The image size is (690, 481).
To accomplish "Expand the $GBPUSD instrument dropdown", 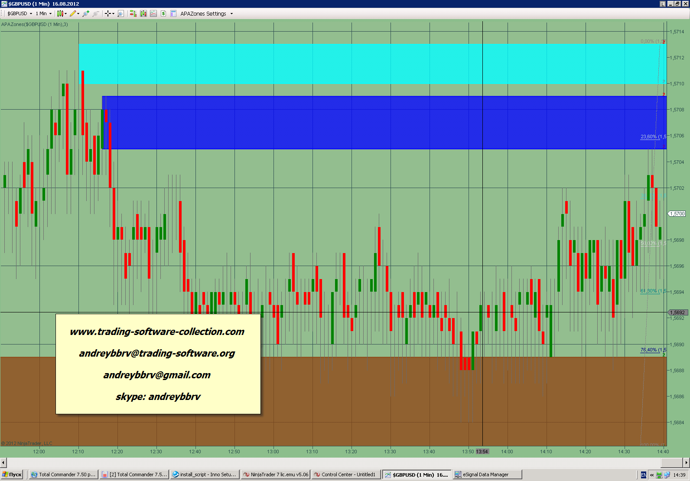I will click(x=20, y=14).
